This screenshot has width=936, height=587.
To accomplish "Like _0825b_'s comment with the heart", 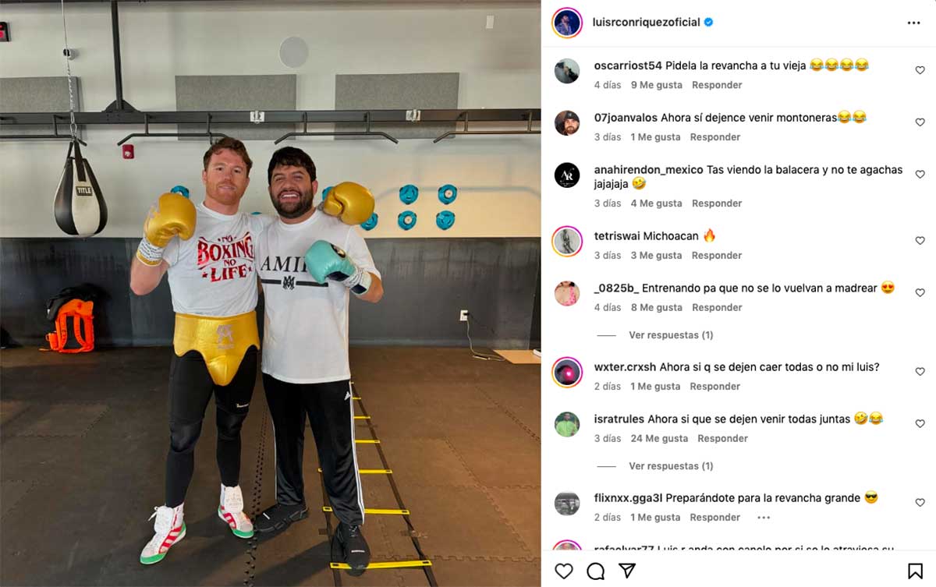I will click(920, 293).
